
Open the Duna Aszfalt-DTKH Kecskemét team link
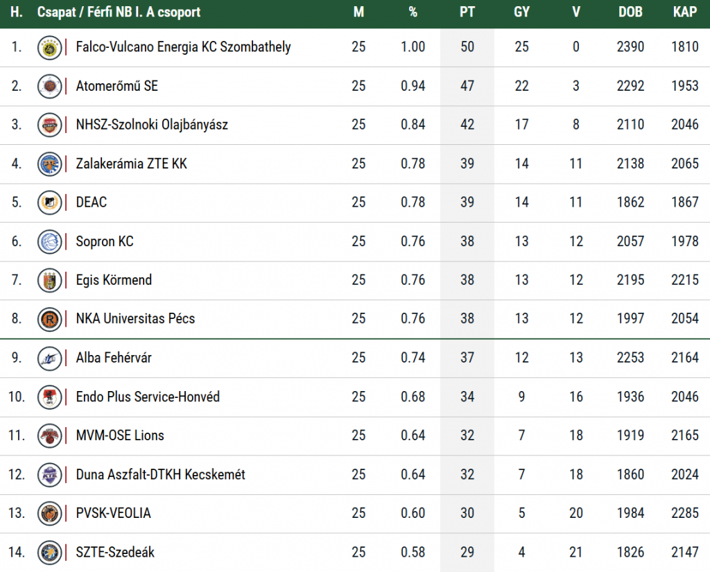tap(160, 475)
